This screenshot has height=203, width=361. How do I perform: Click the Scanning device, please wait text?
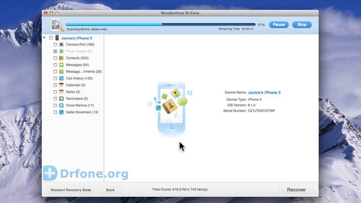[87, 29]
